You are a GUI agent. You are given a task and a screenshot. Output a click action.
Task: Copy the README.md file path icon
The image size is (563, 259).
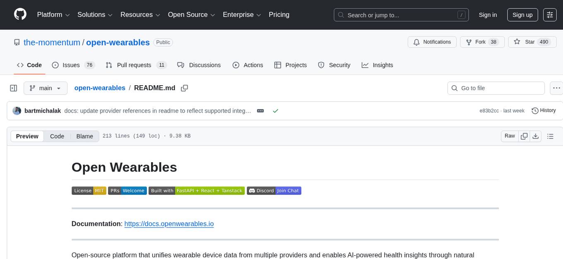184,88
